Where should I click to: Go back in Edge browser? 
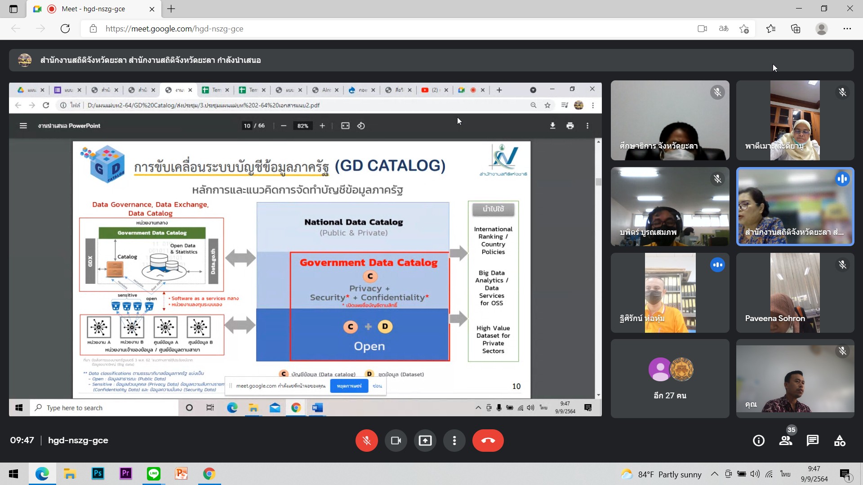coord(16,29)
